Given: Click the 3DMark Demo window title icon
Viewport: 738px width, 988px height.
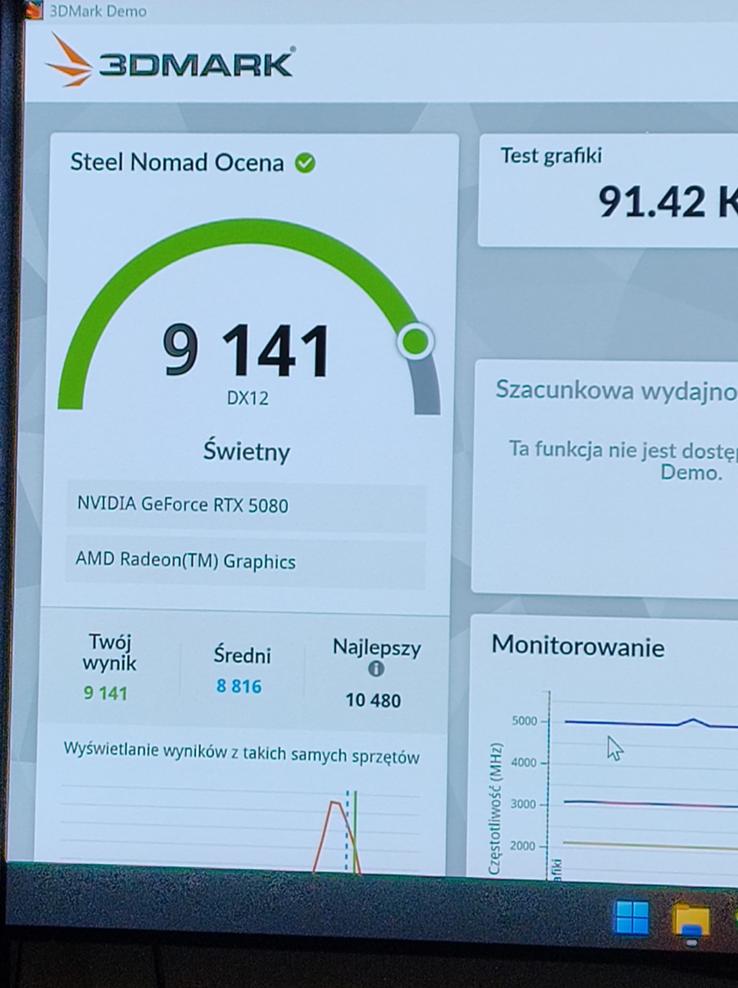Looking at the screenshot, I should (x=34, y=10).
